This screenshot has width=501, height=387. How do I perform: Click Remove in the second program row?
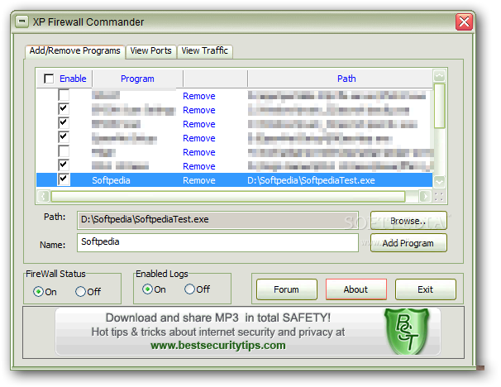[198, 110]
